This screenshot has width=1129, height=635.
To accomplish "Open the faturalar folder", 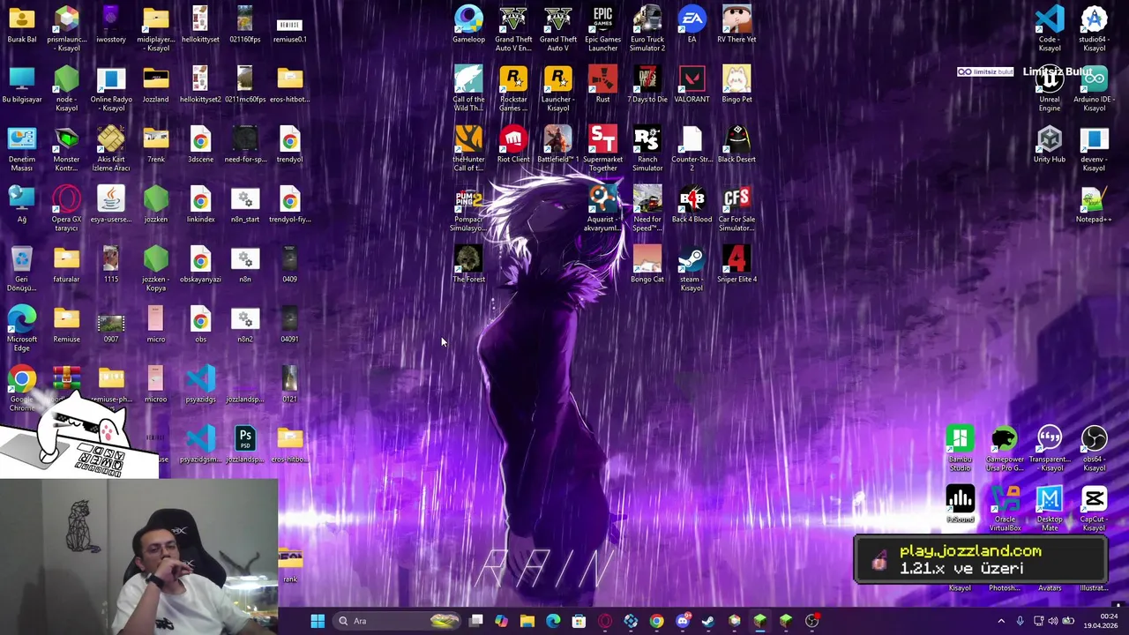I will [x=66, y=265].
